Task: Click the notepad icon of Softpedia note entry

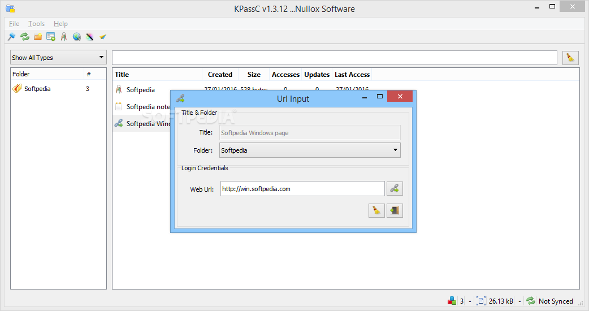Action: click(x=119, y=106)
